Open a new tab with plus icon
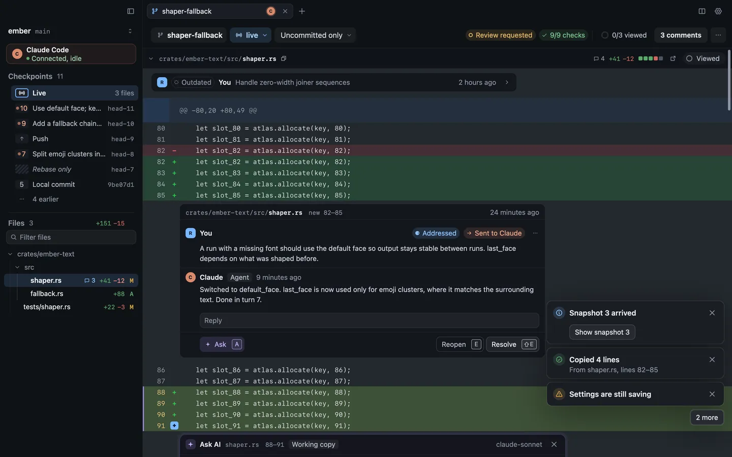The height and width of the screenshot is (457, 732). click(x=302, y=11)
